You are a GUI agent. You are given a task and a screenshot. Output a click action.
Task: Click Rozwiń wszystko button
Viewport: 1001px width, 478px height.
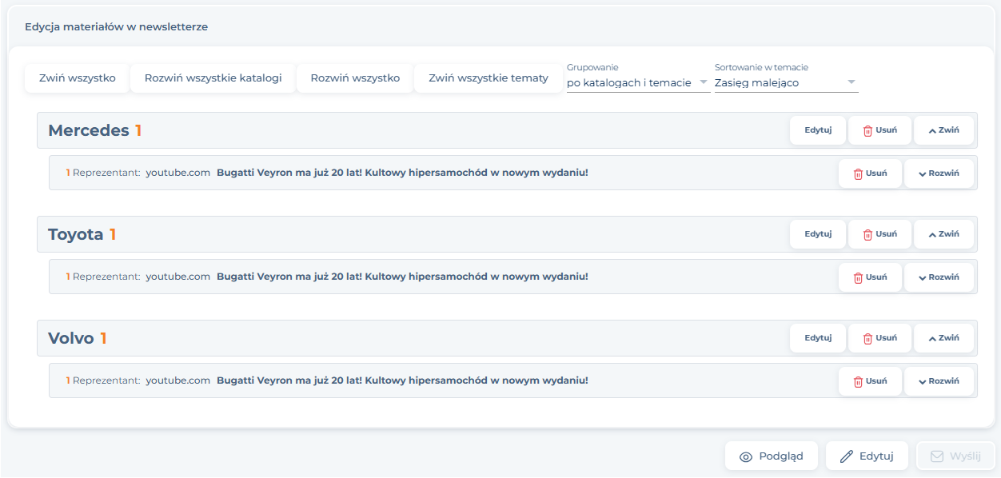[x=355, y=78]
